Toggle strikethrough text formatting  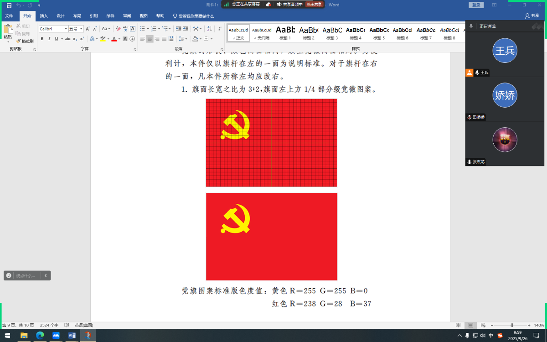point(68,39)
